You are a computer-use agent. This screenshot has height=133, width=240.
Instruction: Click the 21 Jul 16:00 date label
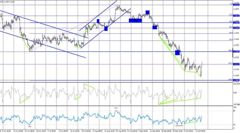[75, 131]
